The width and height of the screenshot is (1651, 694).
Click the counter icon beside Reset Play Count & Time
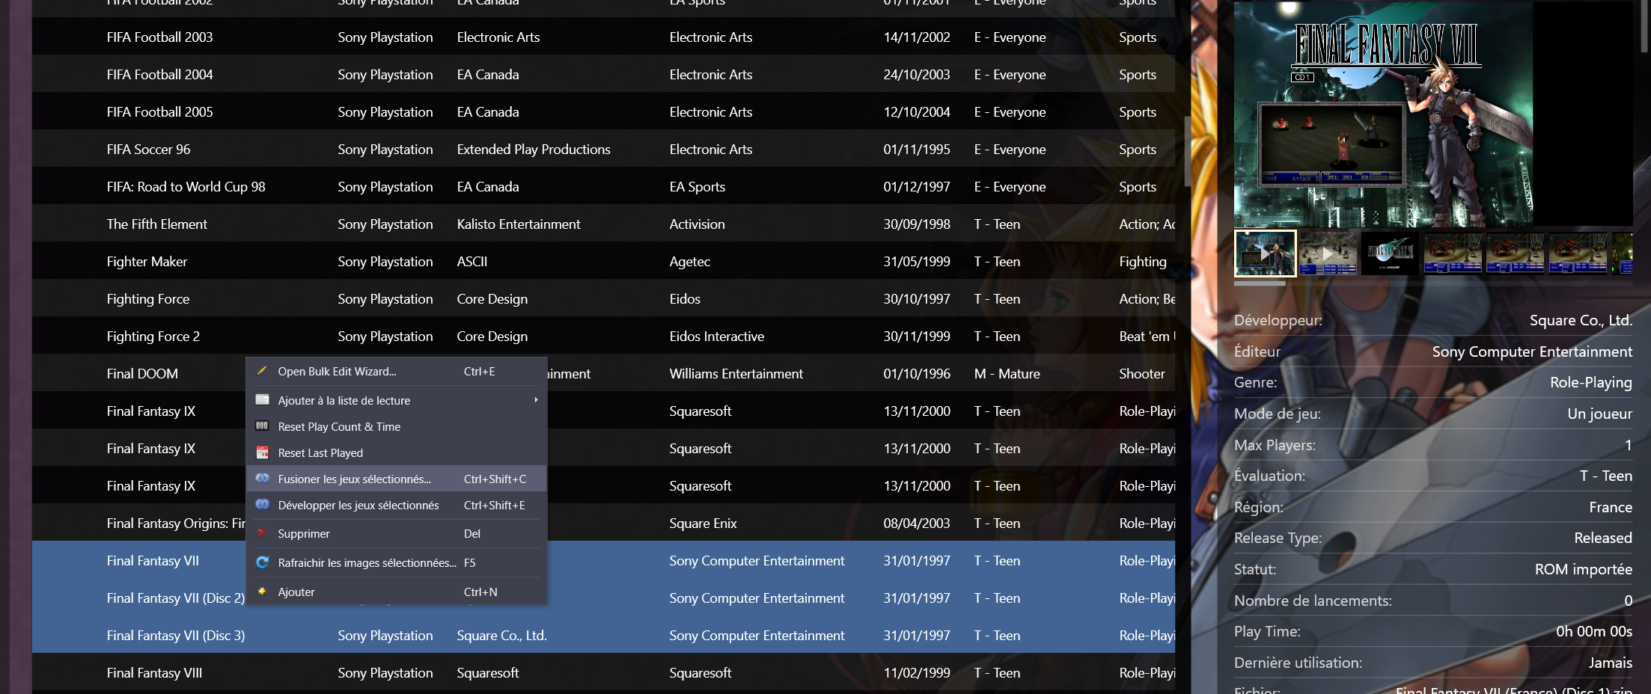[262, 426]
